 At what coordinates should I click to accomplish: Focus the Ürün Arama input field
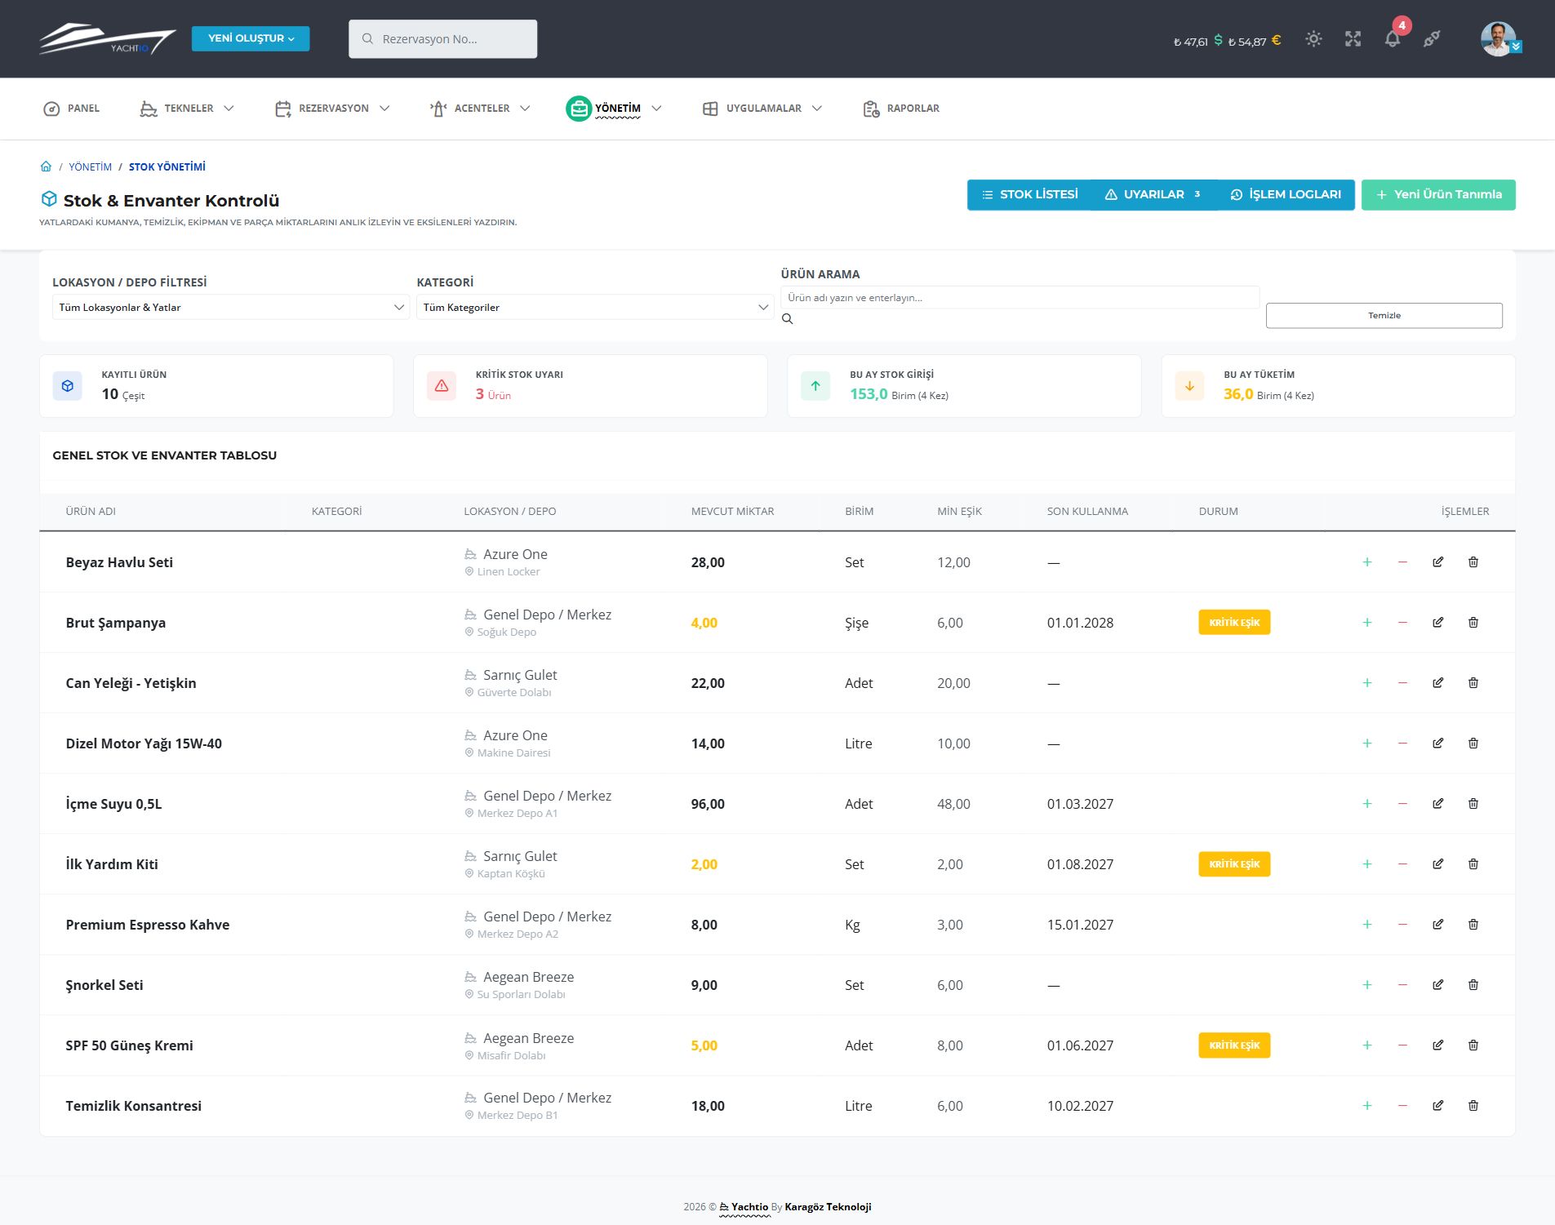[1020, 297]
